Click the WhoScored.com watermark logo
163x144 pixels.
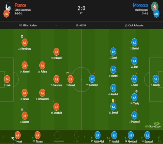coord(153,125)
